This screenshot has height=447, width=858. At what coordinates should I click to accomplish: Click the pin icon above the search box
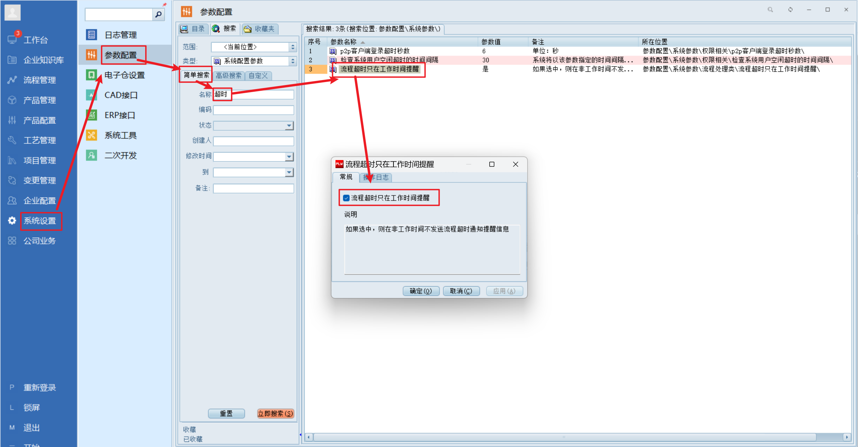pyautogui.click(x=165, y=4)
